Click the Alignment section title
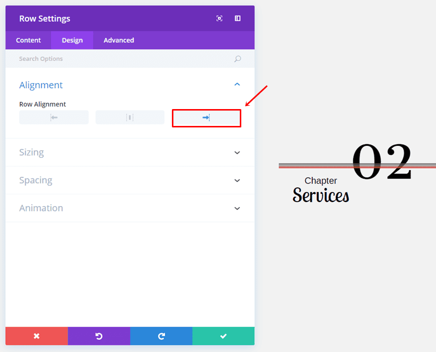This screenshot has width=436, height=352. (x=41, y=85)
